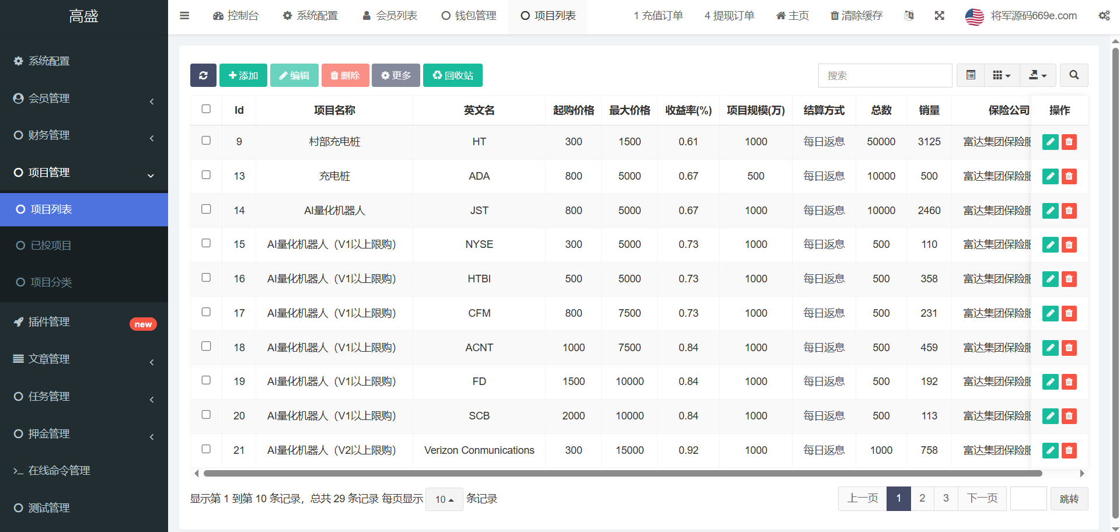Check the select-all checkbox in table header
Viewport: 1120px width, 532px height.
[x=206, y=109]
